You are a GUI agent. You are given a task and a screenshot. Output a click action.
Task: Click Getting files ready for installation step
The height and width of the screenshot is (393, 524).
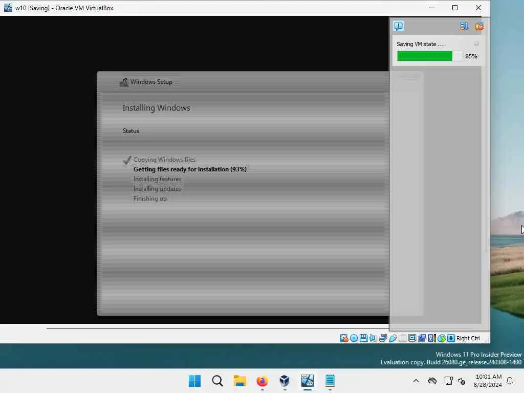coord(190,169)
